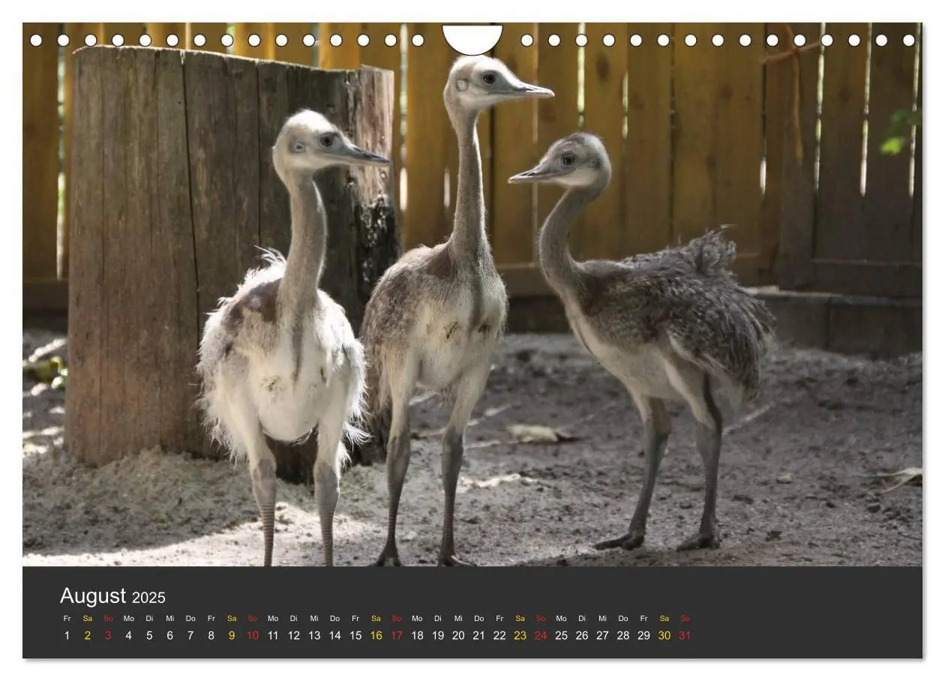Viewport: 945px width, 681px height.
Task: Open the photo of three young rheas
Action: 472,294
